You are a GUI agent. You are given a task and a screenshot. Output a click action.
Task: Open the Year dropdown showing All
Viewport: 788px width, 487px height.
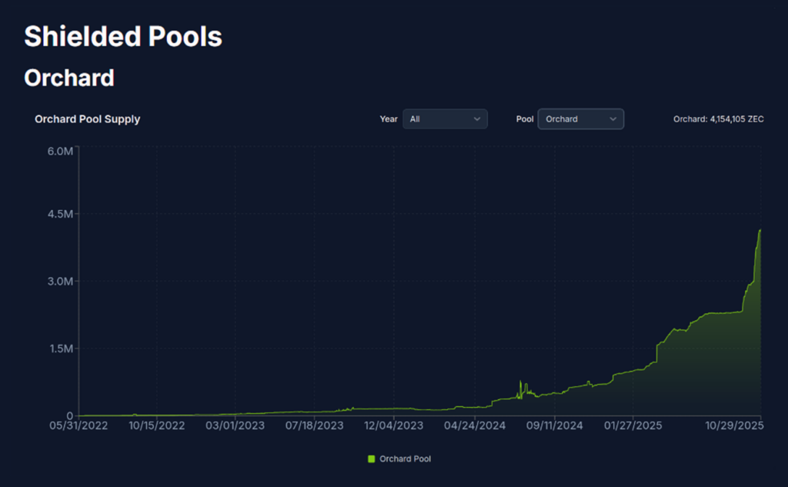445,119
